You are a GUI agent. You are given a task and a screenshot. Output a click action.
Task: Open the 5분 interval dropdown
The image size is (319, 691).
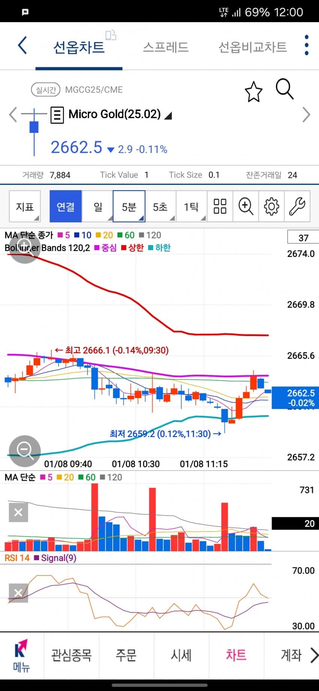129,206
